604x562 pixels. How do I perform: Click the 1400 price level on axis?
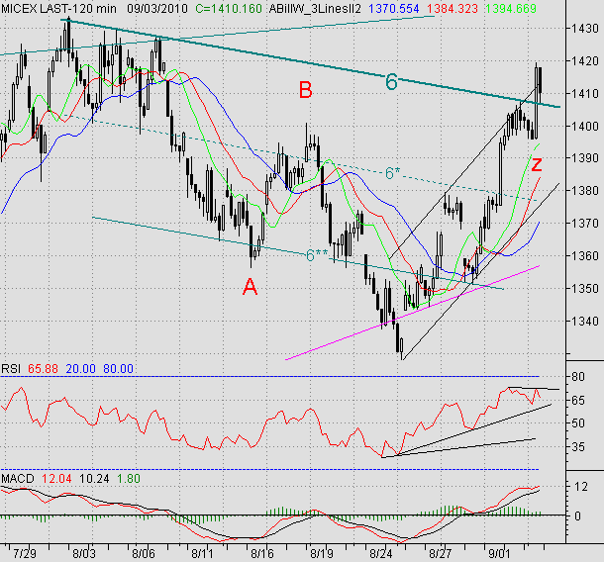(x=583, y=126)
